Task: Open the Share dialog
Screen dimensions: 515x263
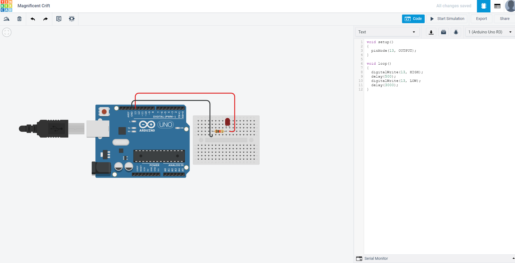Action: (504, 19)
